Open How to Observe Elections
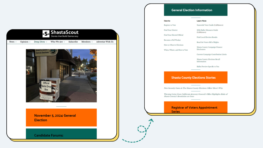The height and width of the screenshot is (148, 263). click(x=173, y=45)
